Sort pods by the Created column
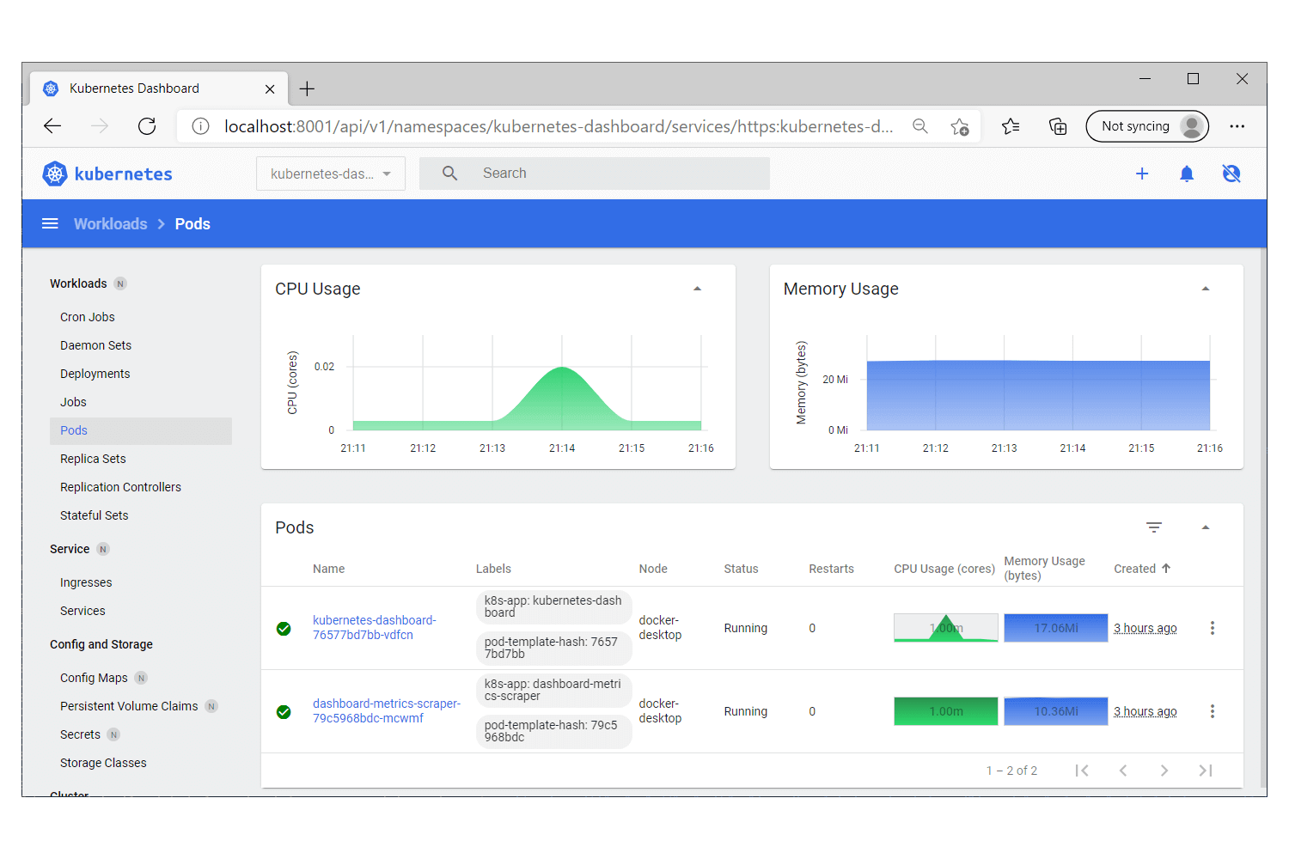This screenshot has height=859, width=1289. pos(1141,568)
